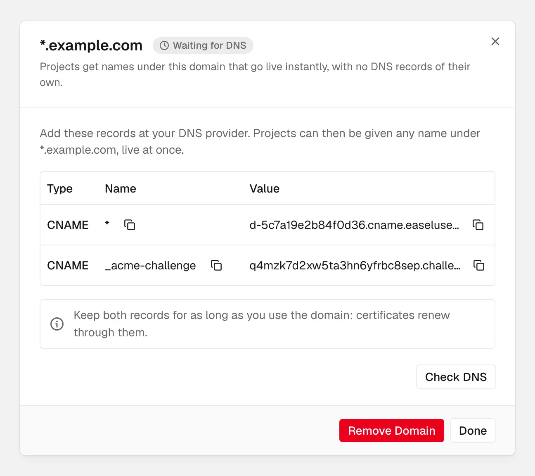Copy the _acme-challenge record name
Image resolution: width=535 pixels, height=476 pixels.
tap(216, 265)
